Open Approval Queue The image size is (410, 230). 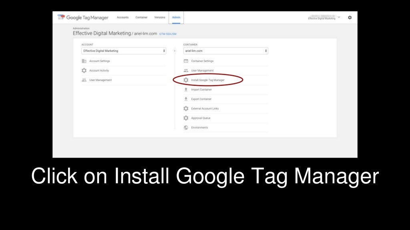click(x=201, y=118)
